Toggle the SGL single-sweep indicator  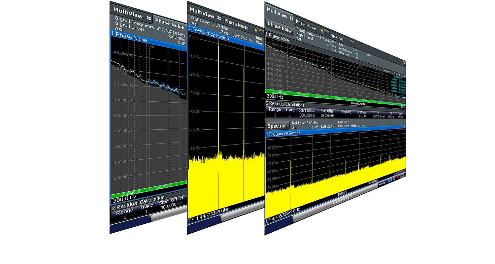click(369, 55)
